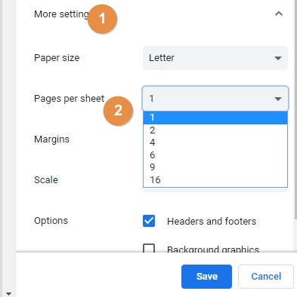Pick 6 in the pages list

click(215, 155)
